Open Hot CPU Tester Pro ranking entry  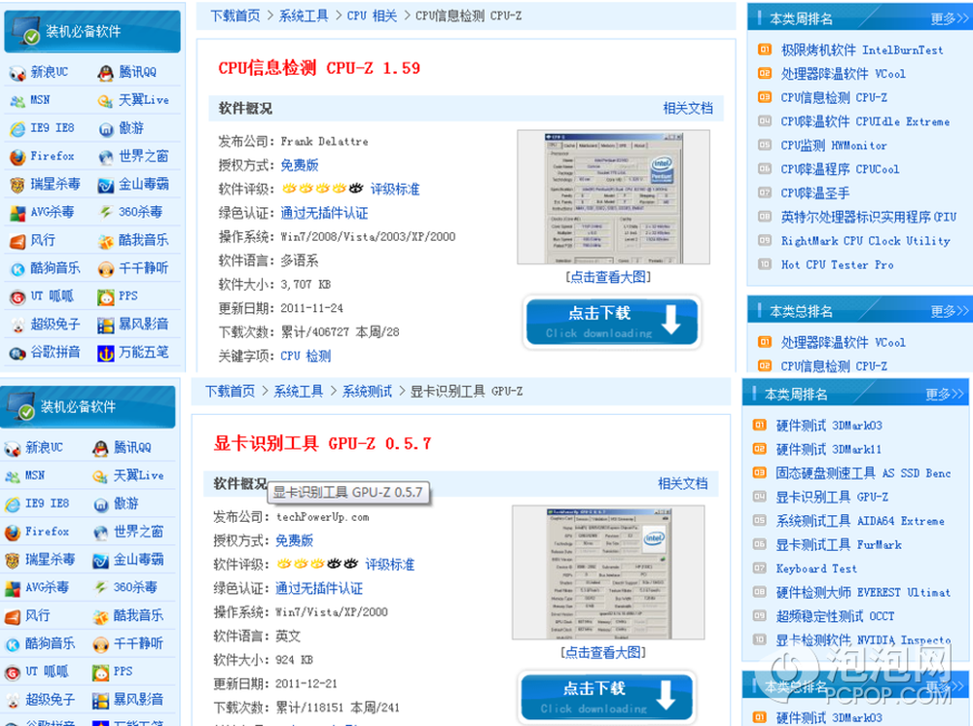click(x=837, y=265)
